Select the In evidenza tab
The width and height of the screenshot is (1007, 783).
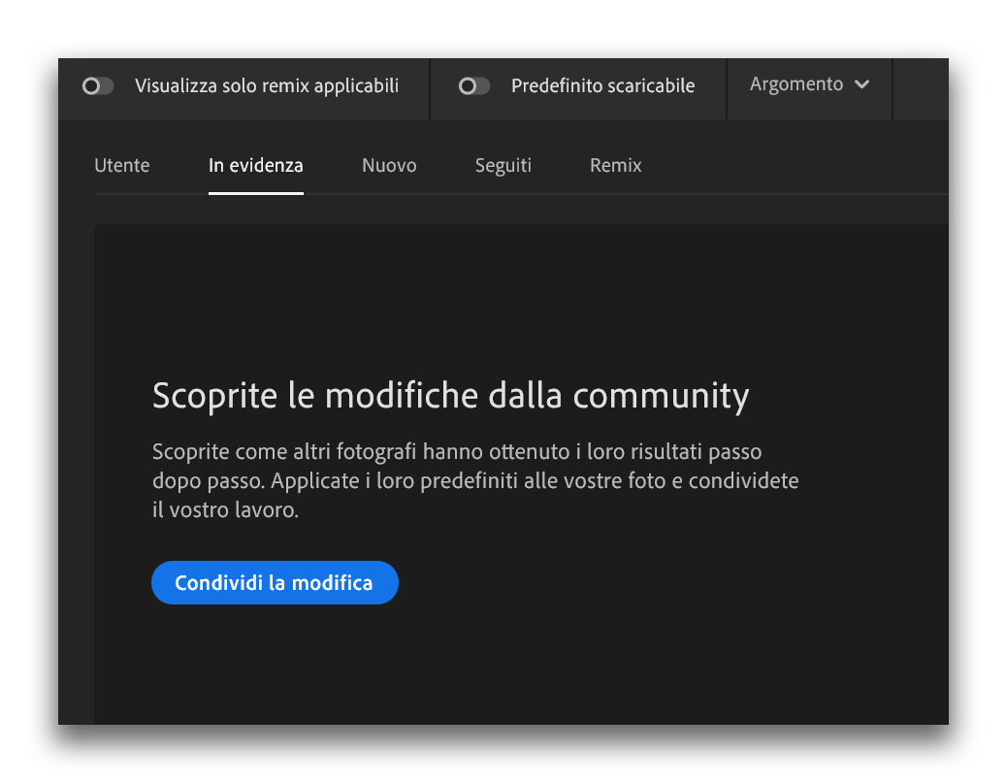click(255, 166)
